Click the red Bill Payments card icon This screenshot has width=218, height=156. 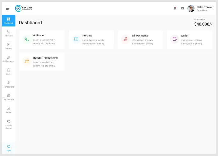click(x=125, y=39)
